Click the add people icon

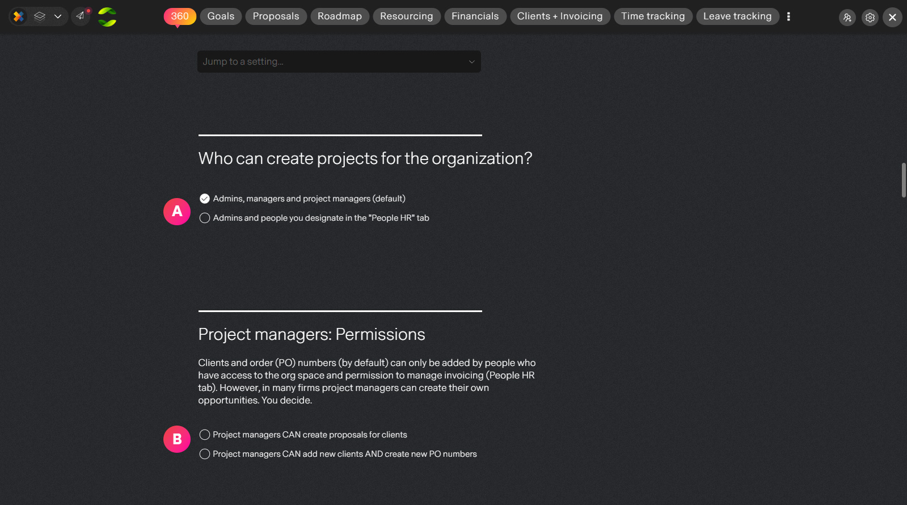(x=847, y=18)
